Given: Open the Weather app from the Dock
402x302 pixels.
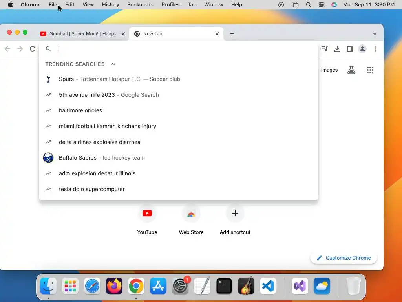Looking at the screenshot, I should (322, 286).
